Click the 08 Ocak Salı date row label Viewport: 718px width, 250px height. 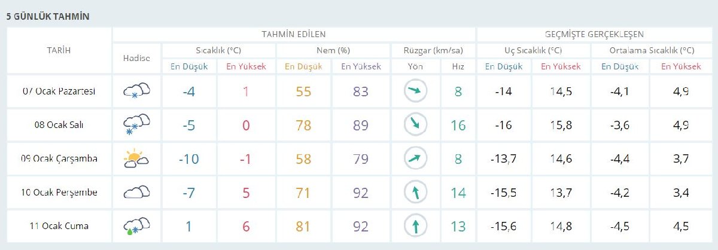pyautogui.click(x=59, y=125)
